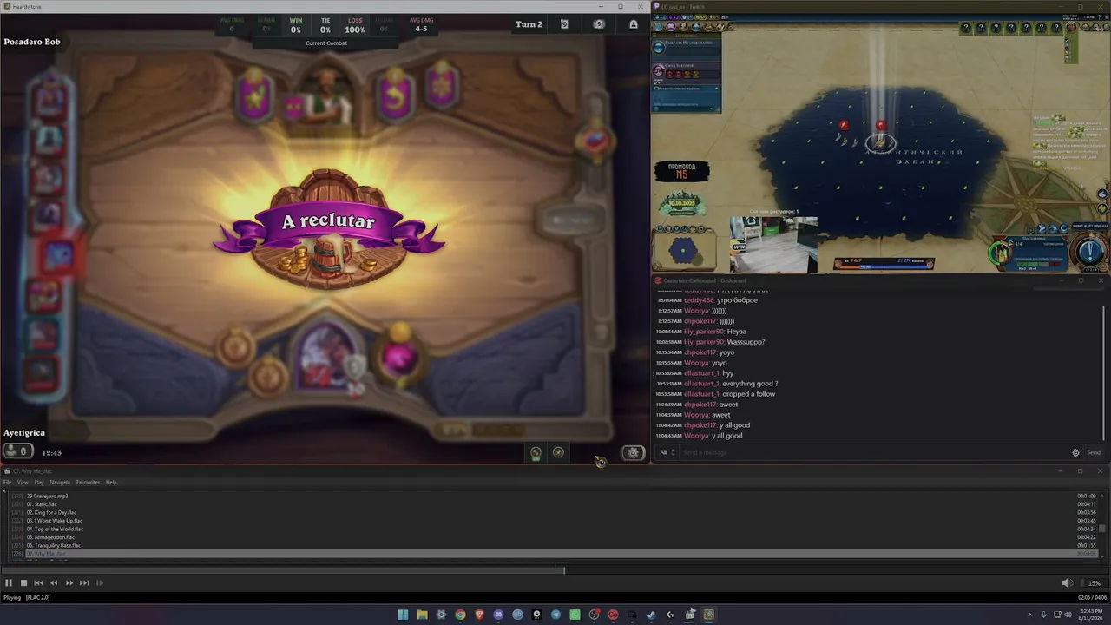Open Steam from the taskbar
Screen dimensions: 1111x625
pyautogui.click(x=651, y=615)
